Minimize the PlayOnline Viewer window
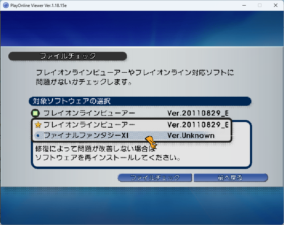Viewport: 284px width, 225px height. click(243, 5)
